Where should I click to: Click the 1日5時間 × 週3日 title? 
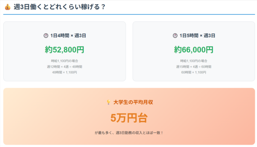tap(197, 36)
